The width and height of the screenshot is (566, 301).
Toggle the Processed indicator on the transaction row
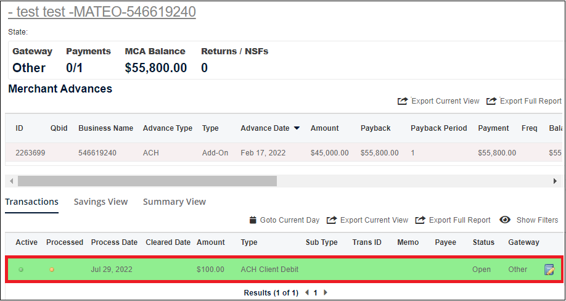52,270
